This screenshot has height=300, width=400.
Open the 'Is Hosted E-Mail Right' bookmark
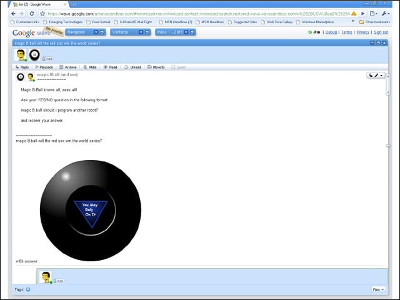[134, 22]
